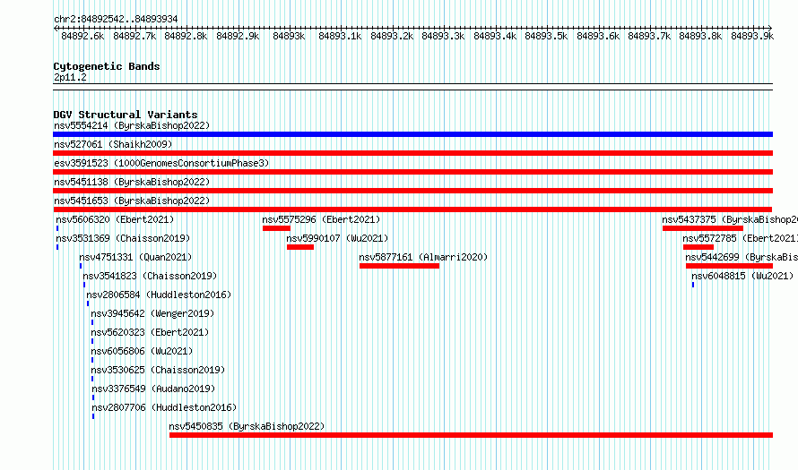798x470 pixels.
Task: Click the 84892.6k ruler tick label
Action: pyautogui.click(x=82, y=36)
